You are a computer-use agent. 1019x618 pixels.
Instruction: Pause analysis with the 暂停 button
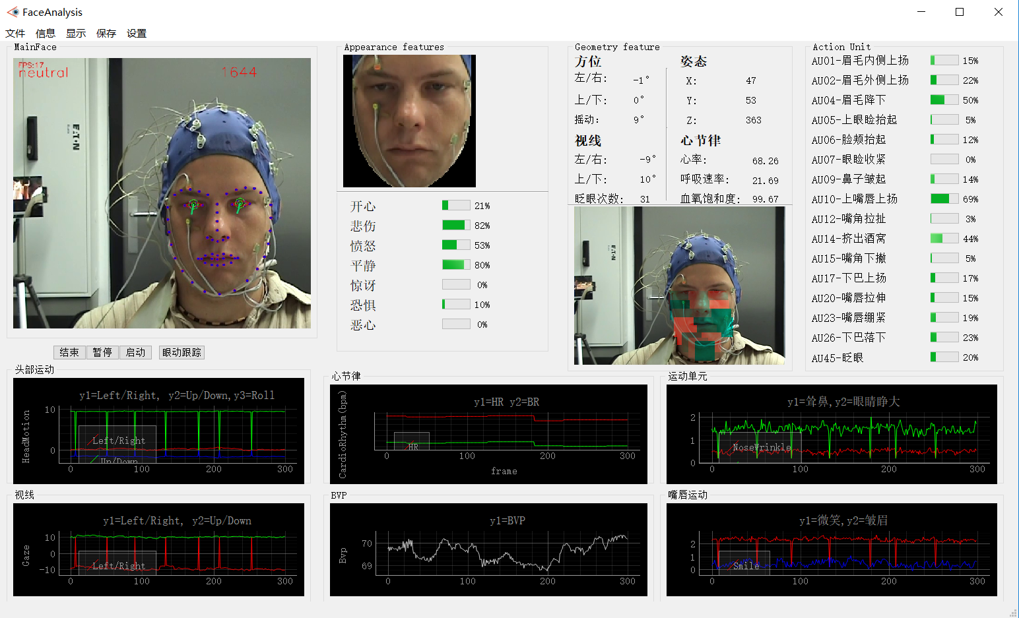point(102,352)
